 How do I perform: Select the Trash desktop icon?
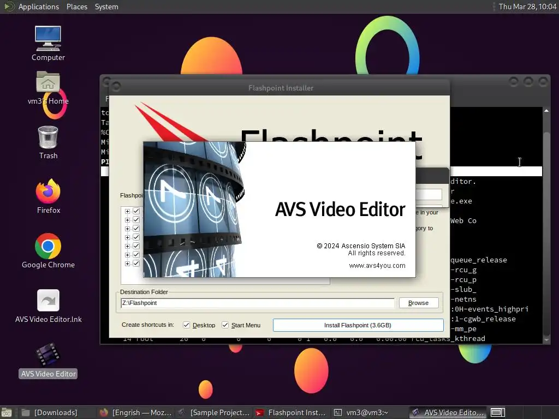click(48, 137)
